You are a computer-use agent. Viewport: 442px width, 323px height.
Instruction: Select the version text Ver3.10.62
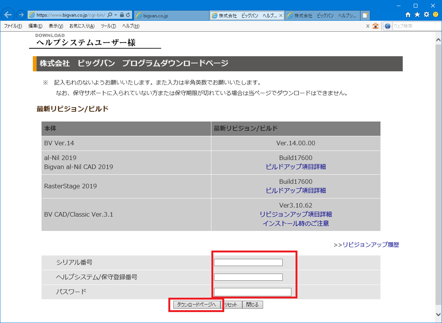click(x=296, y=205)
